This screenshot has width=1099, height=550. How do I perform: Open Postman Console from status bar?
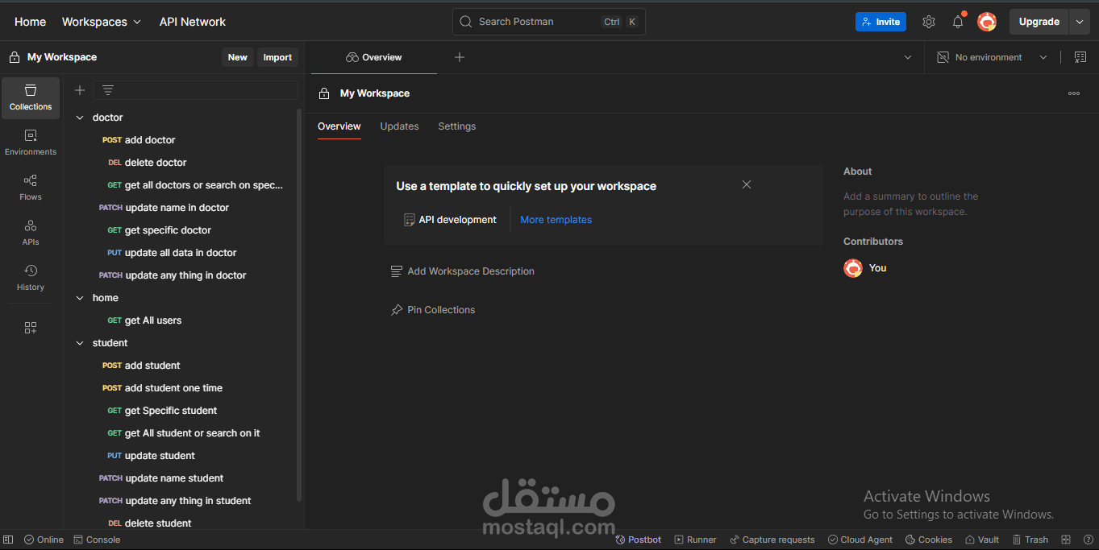tap(97, 539)
